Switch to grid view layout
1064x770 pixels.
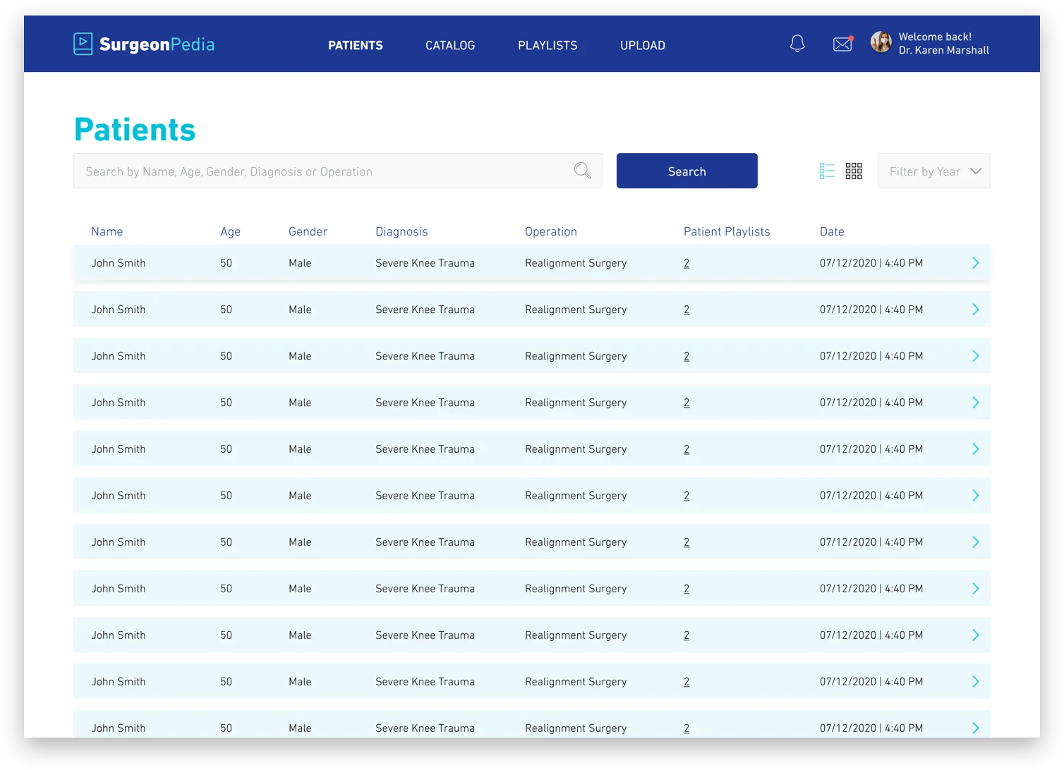854,171
